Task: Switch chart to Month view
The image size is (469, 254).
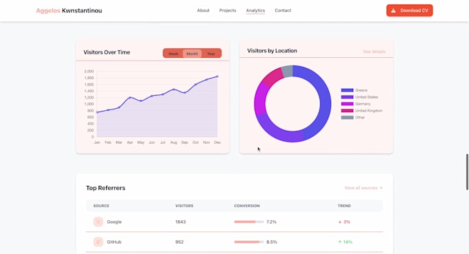Action: (192, 54)
